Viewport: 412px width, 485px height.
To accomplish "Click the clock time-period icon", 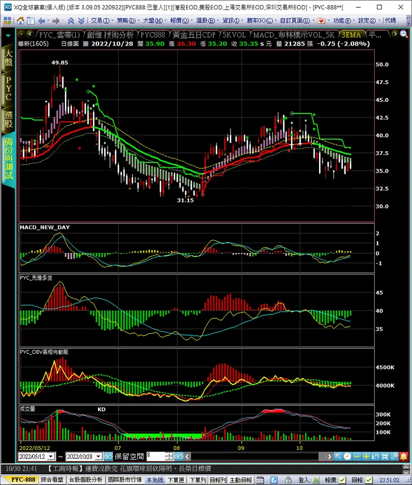I will coord(347,456).
